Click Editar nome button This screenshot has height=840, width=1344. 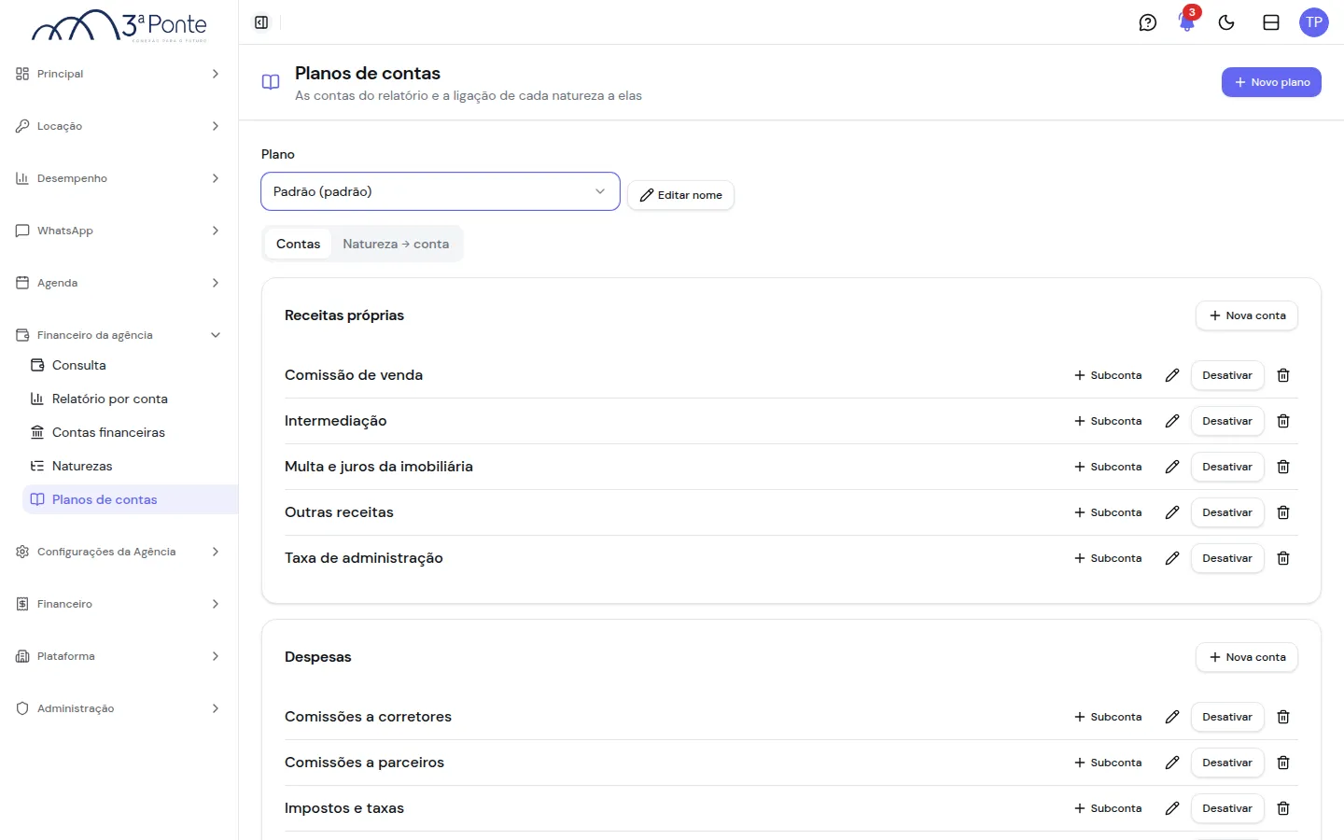[x=680, y=195]
